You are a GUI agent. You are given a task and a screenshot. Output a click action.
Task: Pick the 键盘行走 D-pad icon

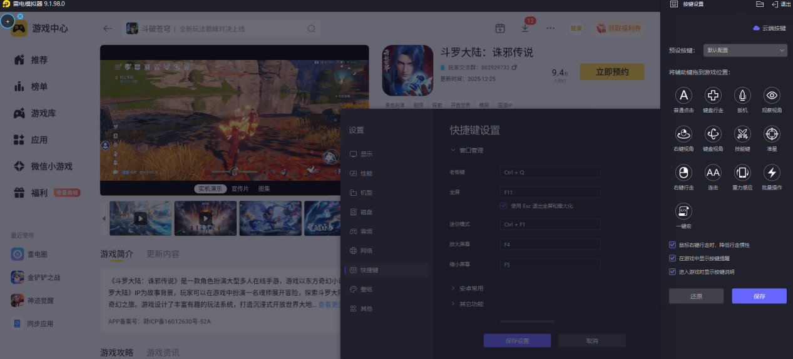[713, 95]
